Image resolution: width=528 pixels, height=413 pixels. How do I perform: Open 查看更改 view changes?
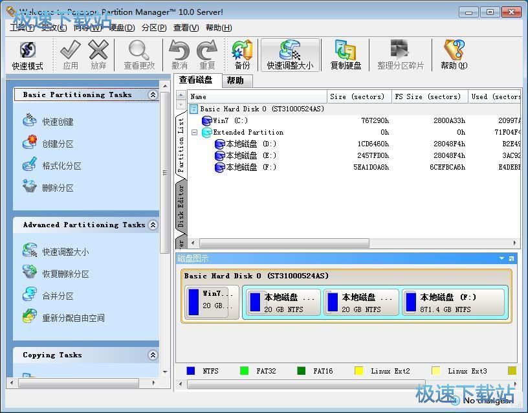coord(139,55)
